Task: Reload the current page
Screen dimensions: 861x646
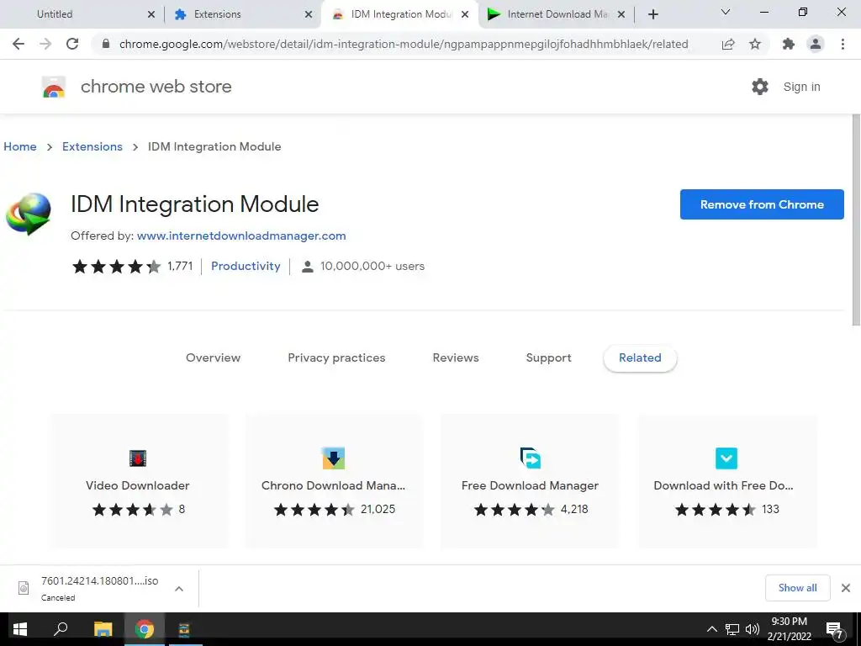Action: [x=72, y=44]
